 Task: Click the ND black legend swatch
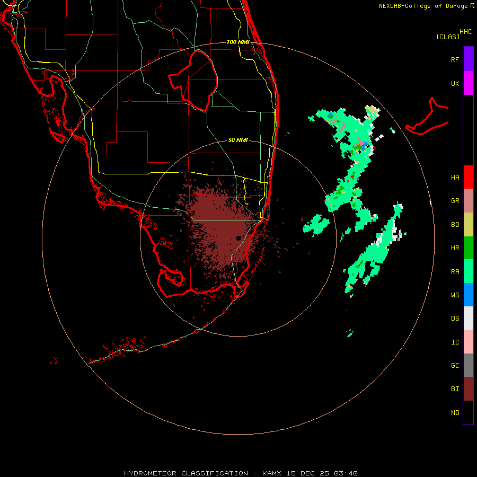coord(468,412)
